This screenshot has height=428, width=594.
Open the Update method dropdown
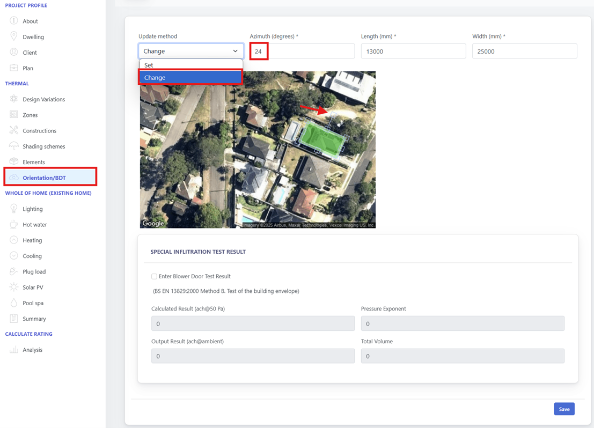(191, 51)
